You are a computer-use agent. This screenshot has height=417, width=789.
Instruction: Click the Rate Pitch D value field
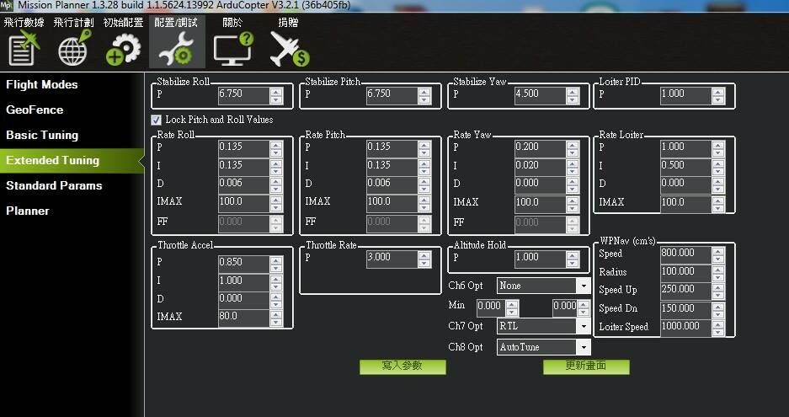click(x=392, y=184)
